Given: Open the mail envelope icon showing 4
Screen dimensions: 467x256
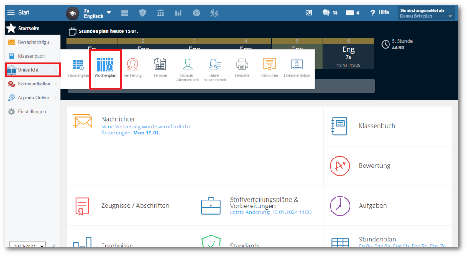Looking at the screenshot, I should pos(352,13).
